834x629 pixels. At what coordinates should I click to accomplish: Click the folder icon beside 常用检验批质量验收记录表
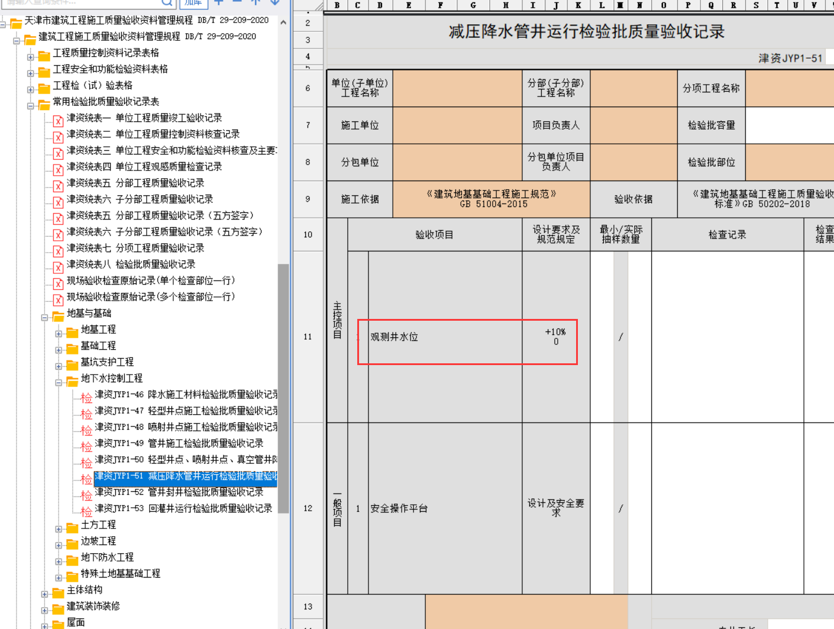point(44,105)
